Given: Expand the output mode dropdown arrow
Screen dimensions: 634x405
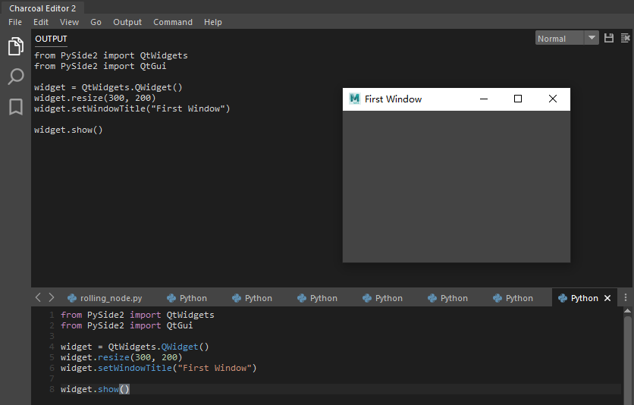Looking at the screenshot, I should click(592, 38).
